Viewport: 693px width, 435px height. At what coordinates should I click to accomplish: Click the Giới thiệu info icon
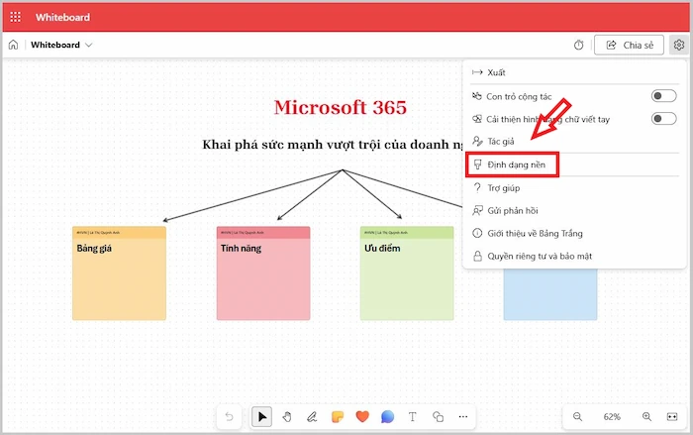(x=477, y=233)
